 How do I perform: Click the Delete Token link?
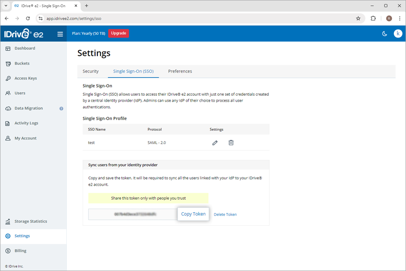(225, 215)
